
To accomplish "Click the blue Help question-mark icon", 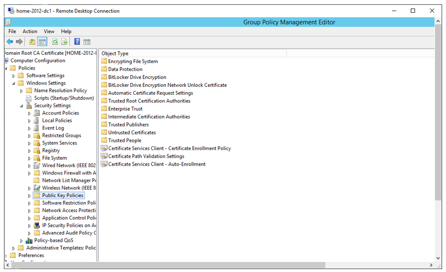I will 77,42.
